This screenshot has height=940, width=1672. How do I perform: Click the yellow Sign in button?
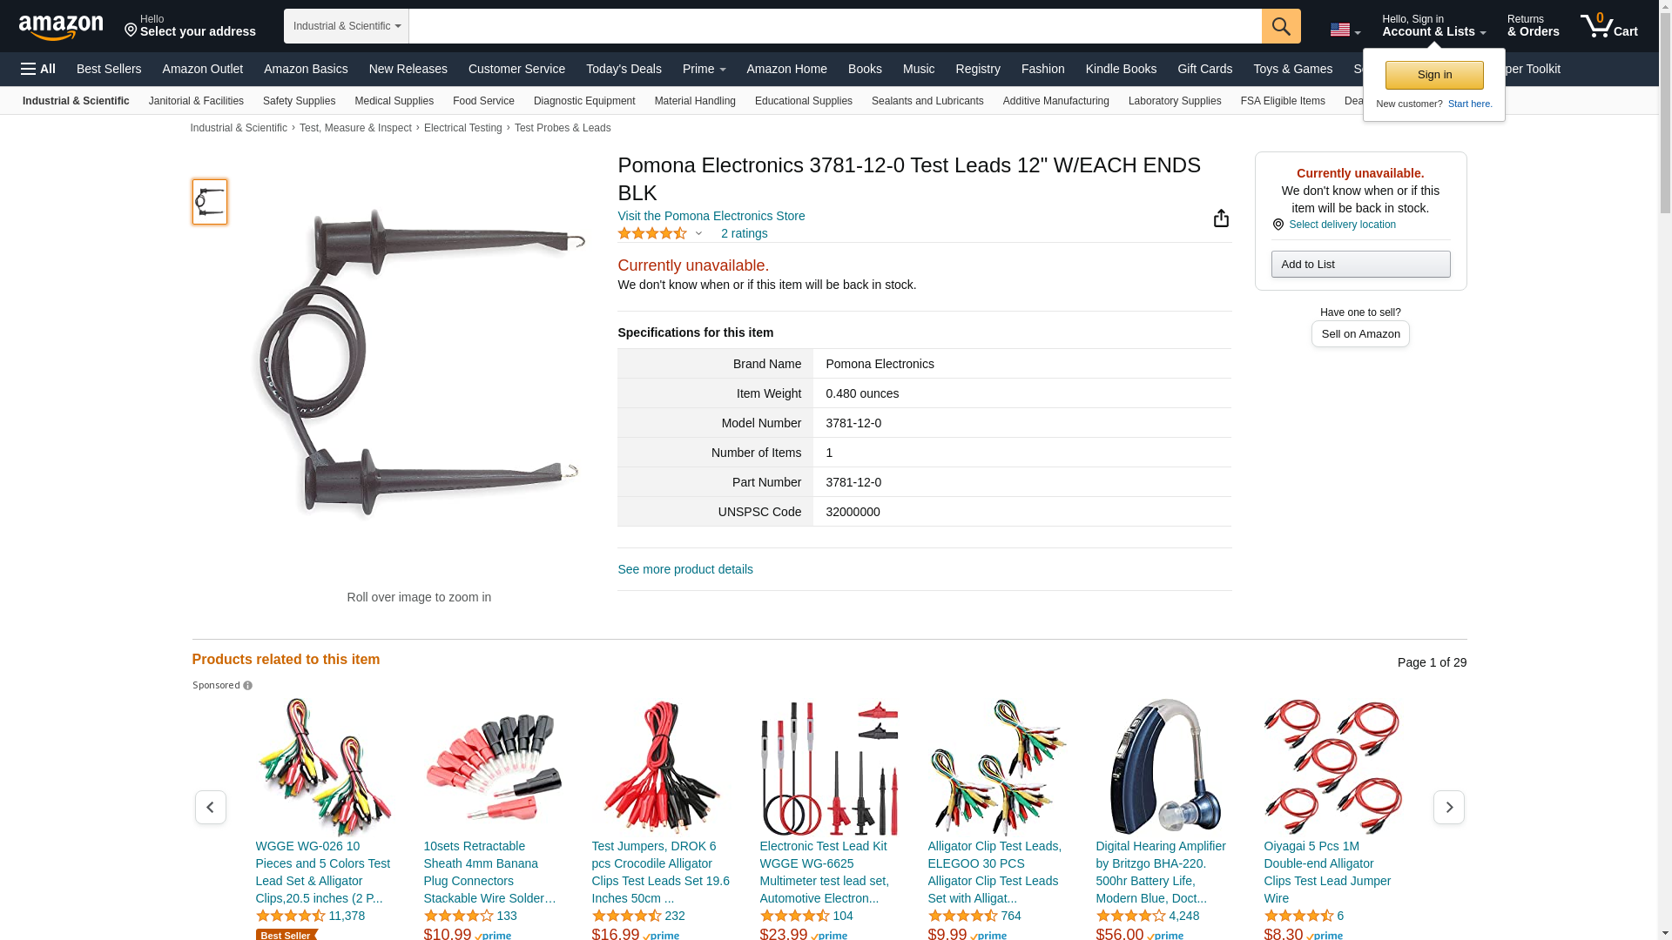(1434, 75)
